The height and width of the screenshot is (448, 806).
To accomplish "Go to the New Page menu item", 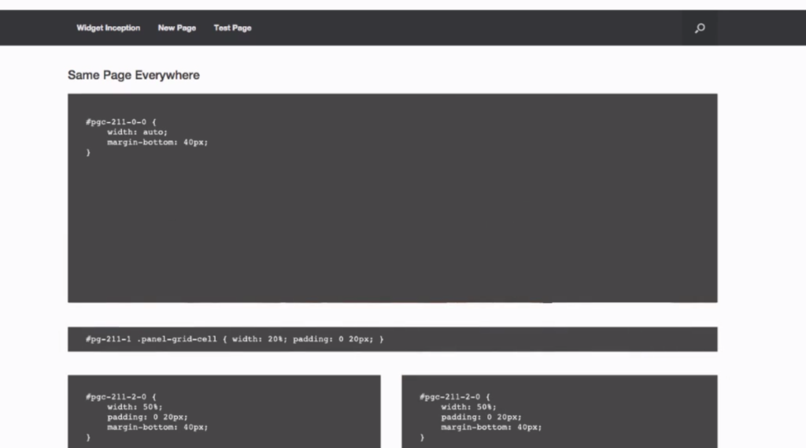I will pyautogui.click(x=176, y=28).
